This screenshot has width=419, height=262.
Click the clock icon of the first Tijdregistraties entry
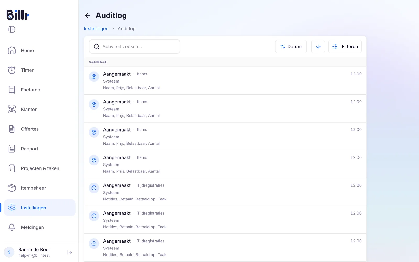[94, 188]
